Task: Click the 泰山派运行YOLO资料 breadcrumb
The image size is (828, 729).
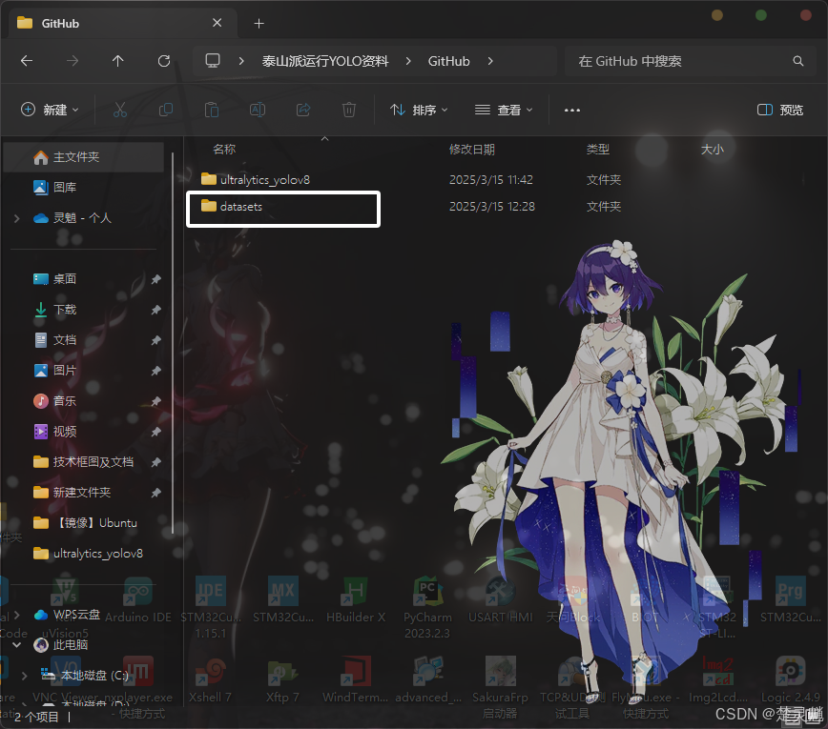Action: point(325,61)
